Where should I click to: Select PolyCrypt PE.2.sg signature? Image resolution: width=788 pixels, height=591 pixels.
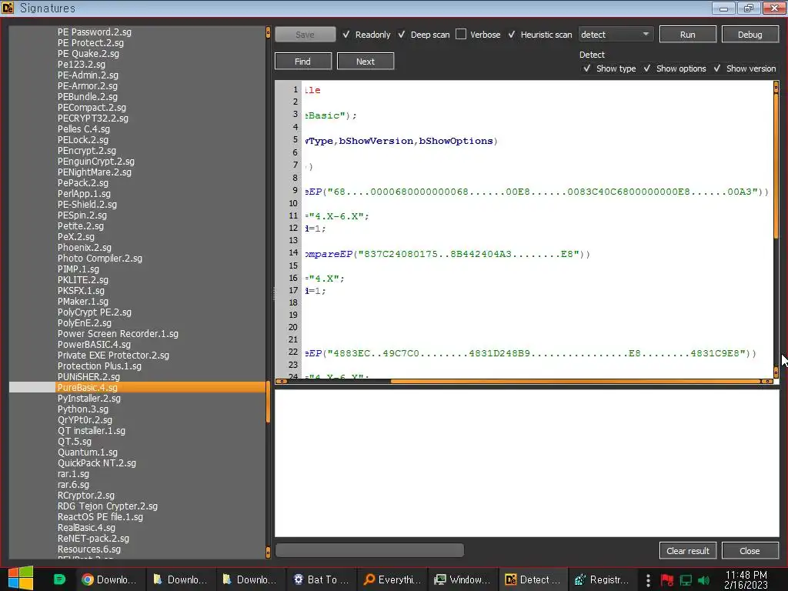pos(95,312)
